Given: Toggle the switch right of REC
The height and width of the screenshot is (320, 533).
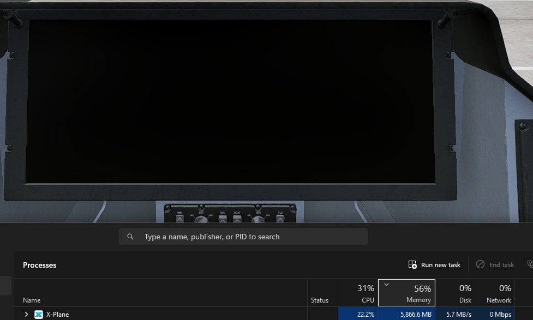Looking at the screenshot, I should pyautogui.click(x=237, y=218).
